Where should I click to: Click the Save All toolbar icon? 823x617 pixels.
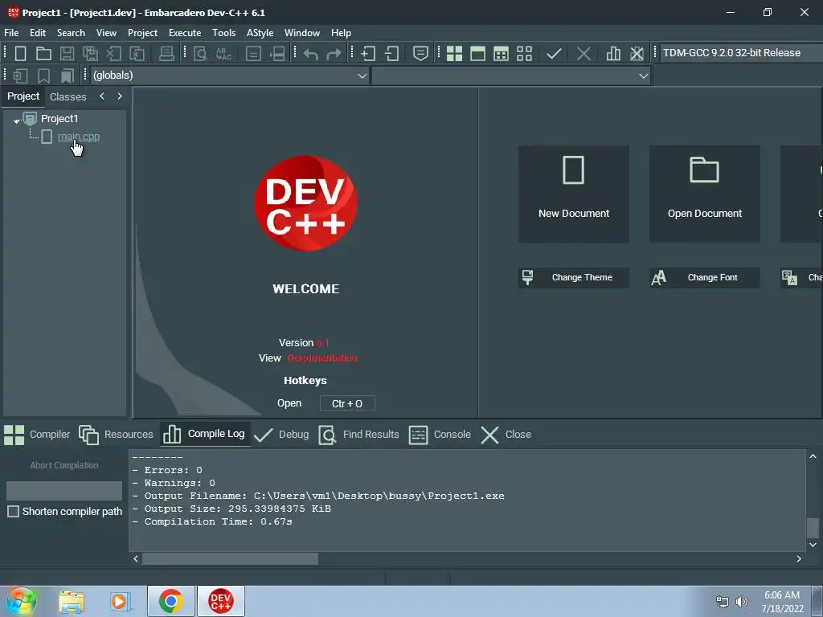click(x=90, y=54)
